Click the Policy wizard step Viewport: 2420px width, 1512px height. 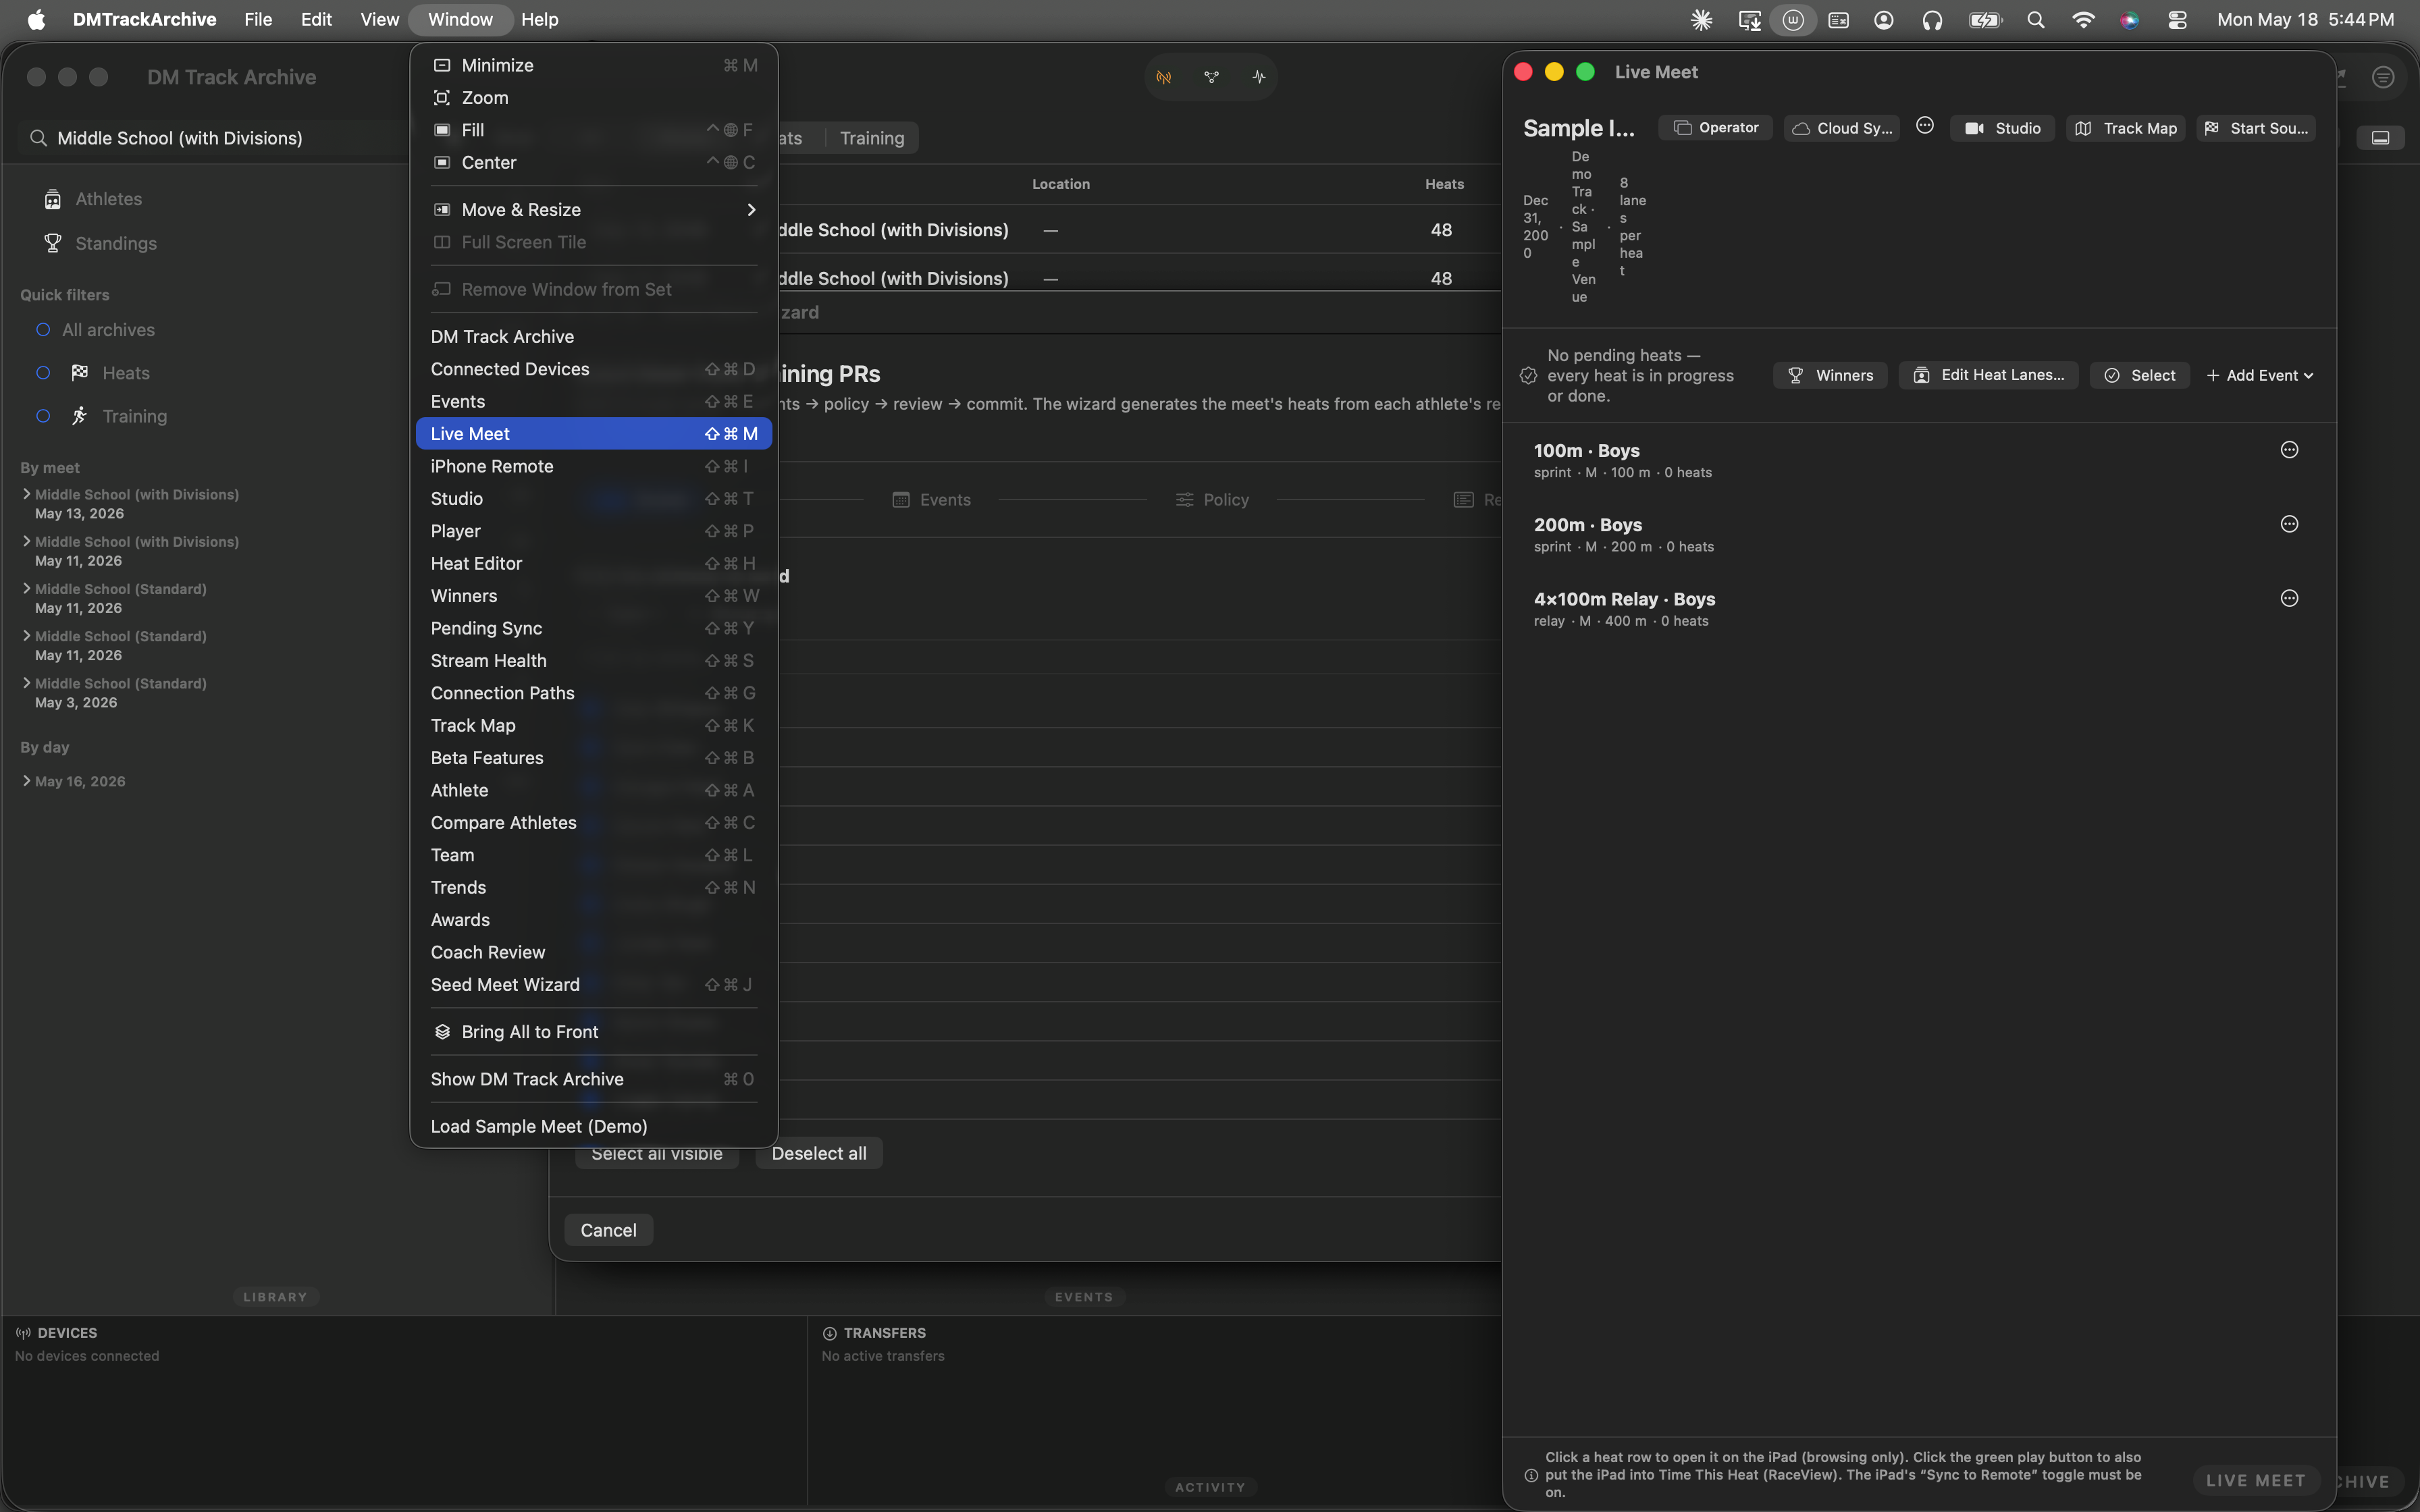(1212, 499)
